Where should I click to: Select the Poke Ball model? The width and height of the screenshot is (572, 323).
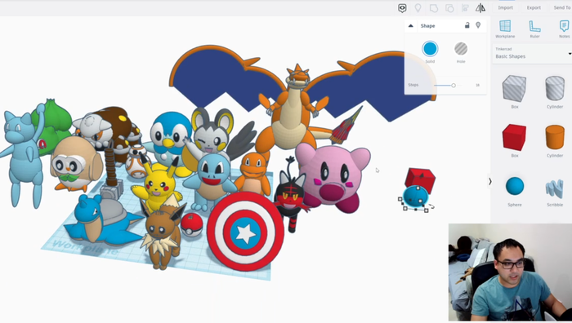click(x=191, y=224)
